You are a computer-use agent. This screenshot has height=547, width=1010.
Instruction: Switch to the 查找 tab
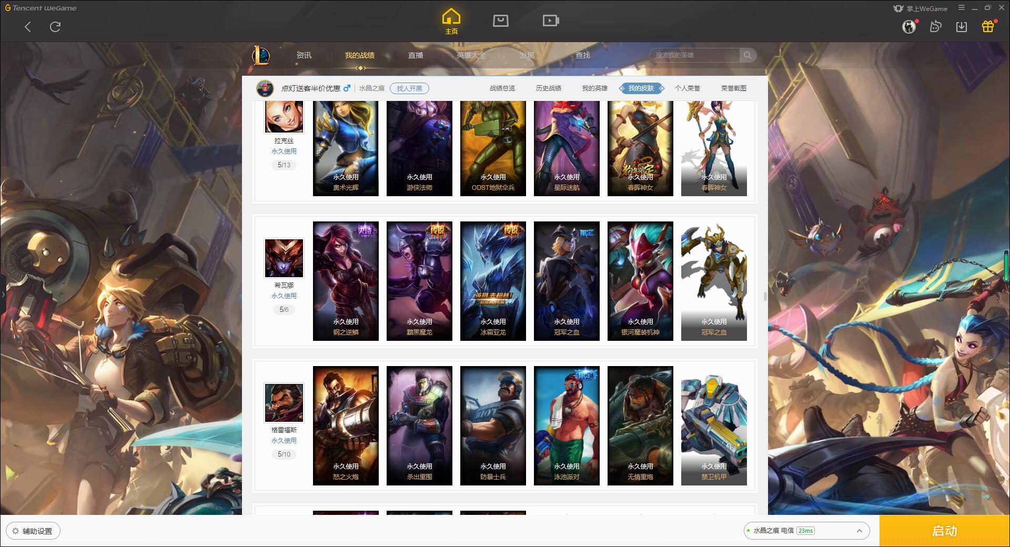click(583, 55)
